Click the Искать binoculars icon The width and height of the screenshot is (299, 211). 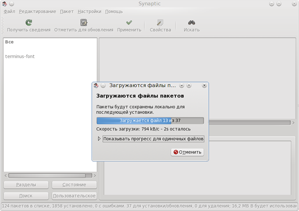pyautogui.click(x=192, y=23)
